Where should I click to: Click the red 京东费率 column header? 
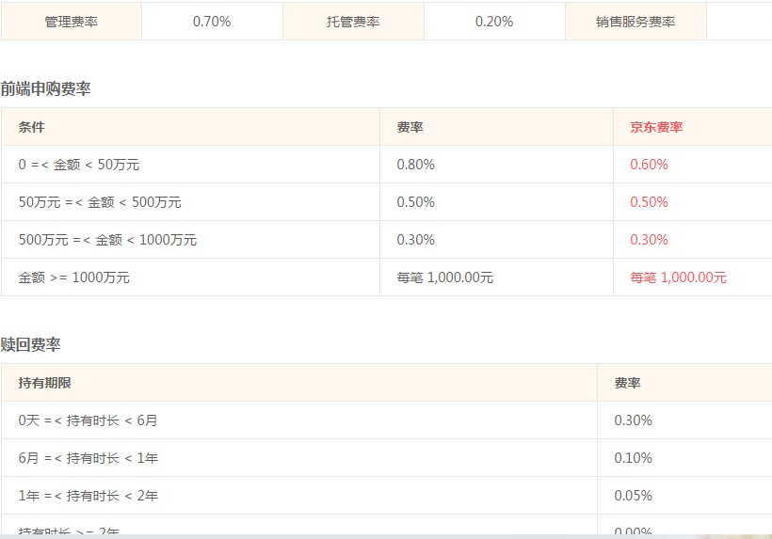656,127
